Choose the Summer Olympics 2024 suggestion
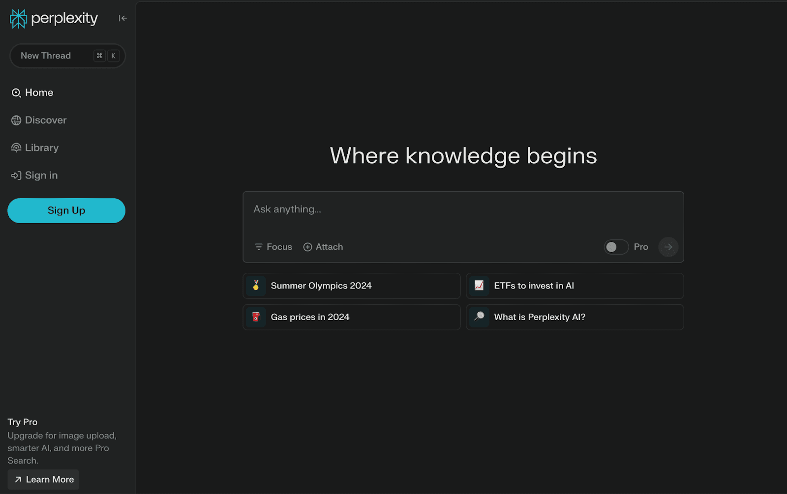This screenshot has height=494, width=787. pyautogui.click(x=352, y=286)
